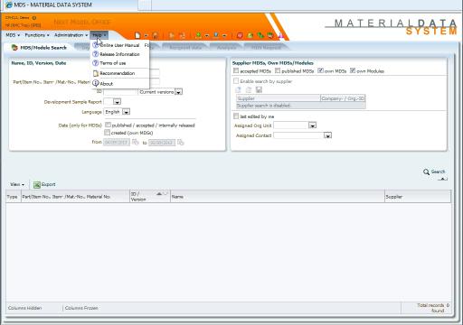Screen dimensions: 463x325
Task: Select Terms of use menu entry
Action: click(x=119, y=63)
